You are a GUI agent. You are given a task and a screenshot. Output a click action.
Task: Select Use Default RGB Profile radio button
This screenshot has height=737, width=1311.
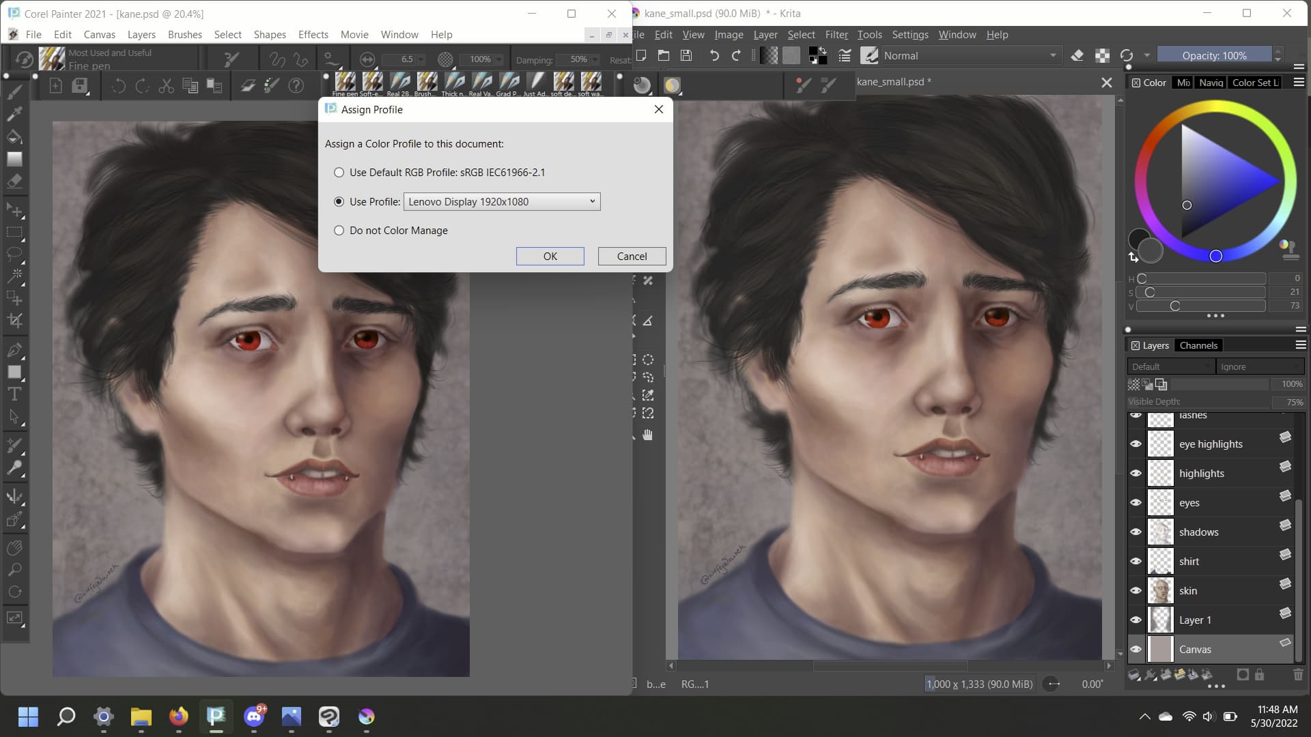click(339, 173)
